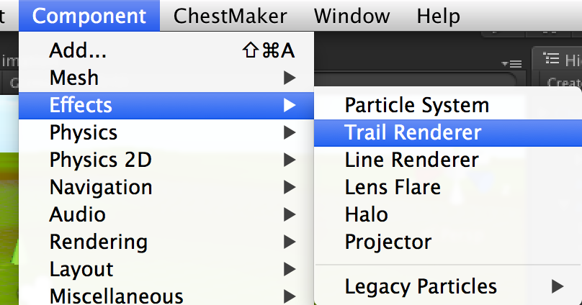Image resolution: width=582 pixels, height=305 pixels.
Task: Expand the Physics 2D submenu
Action: (x=166, y=160)
